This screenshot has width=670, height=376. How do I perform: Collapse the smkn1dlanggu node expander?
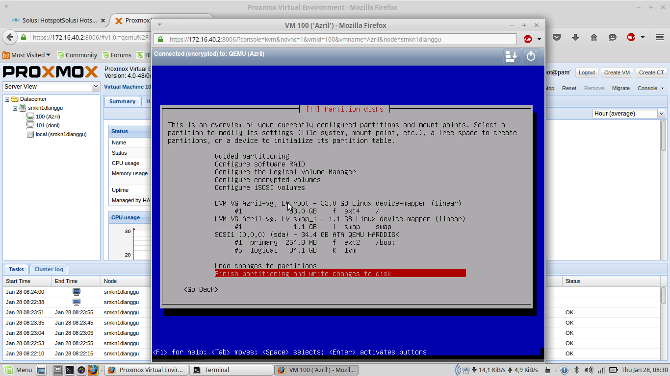15,108
